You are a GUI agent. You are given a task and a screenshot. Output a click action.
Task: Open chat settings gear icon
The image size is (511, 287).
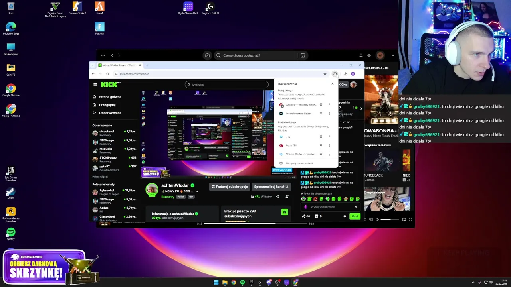[345, 216]
